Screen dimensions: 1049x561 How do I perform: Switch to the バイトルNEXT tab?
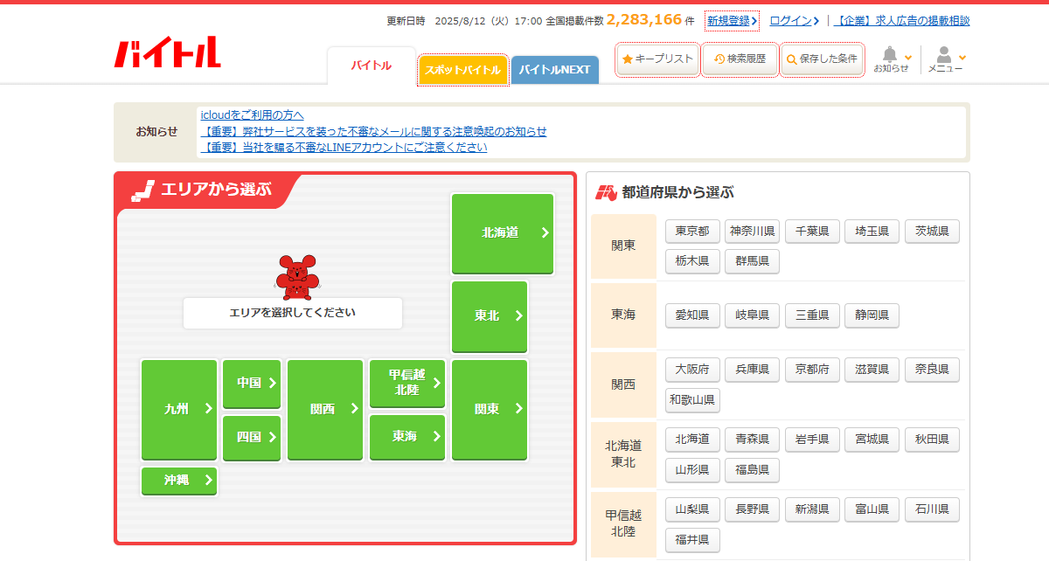[x=555, y=70]
